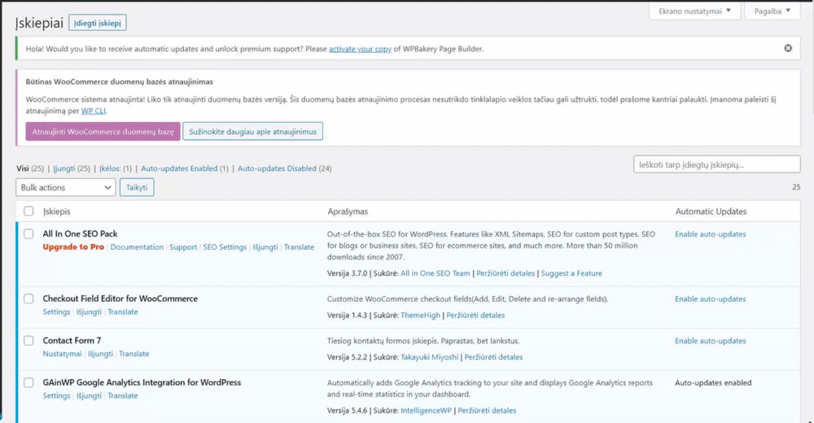
Task: Enable auto-updates for Contact Form 7
Action: (x=710, y=341)
